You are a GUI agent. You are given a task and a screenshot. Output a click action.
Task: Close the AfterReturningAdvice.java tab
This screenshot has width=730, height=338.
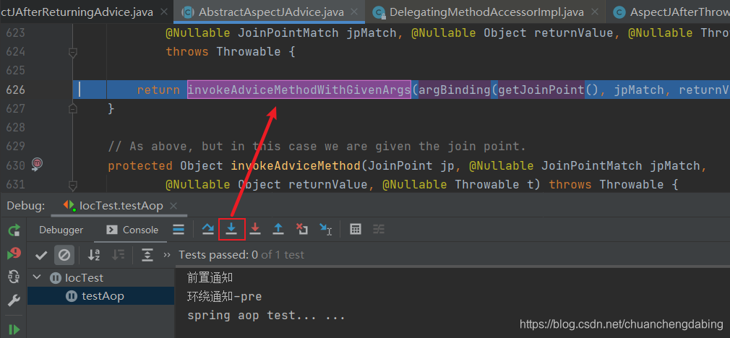[x=163, y=12]
